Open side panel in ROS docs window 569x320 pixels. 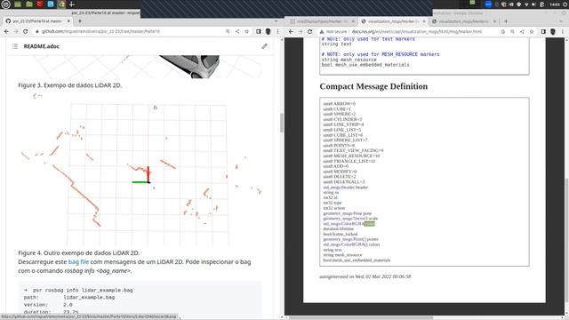click(543, 32)
